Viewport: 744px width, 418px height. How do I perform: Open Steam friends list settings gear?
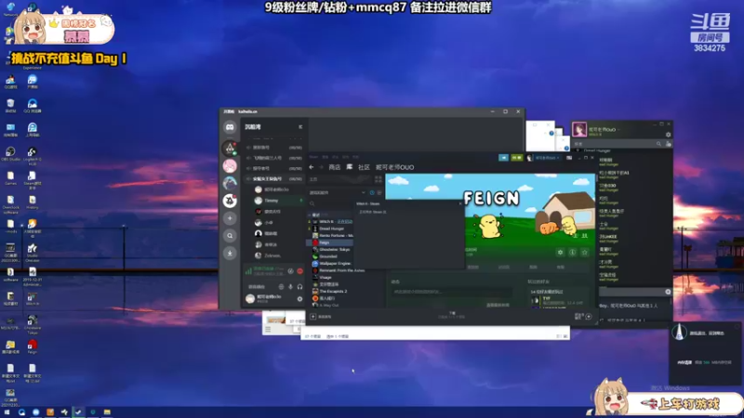coord(668,135)
